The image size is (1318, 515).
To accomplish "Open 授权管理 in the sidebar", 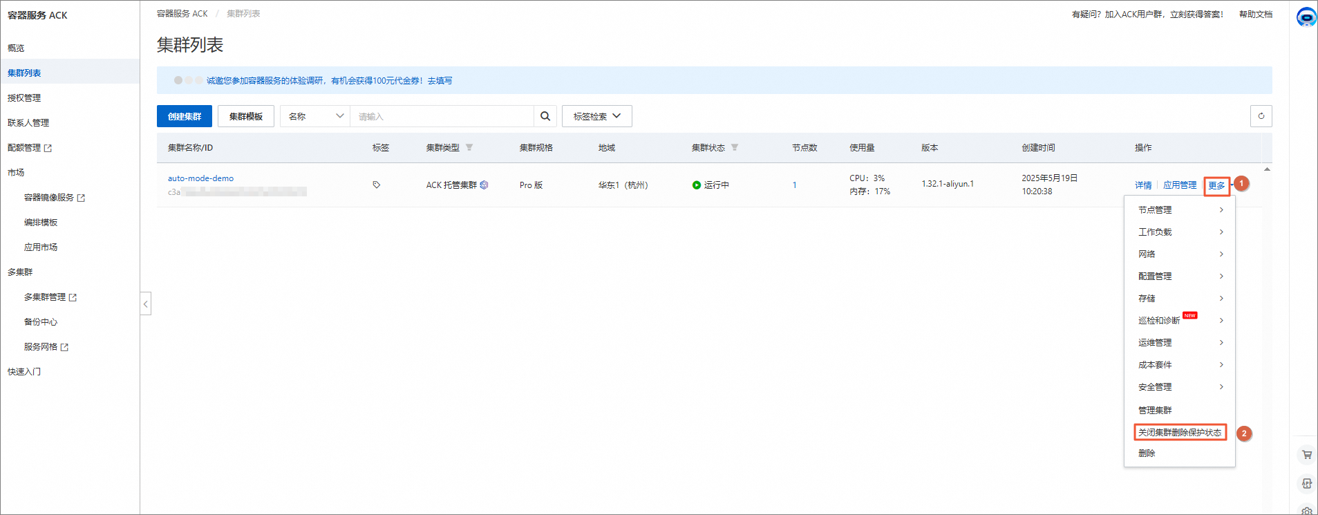I will 24,97.
